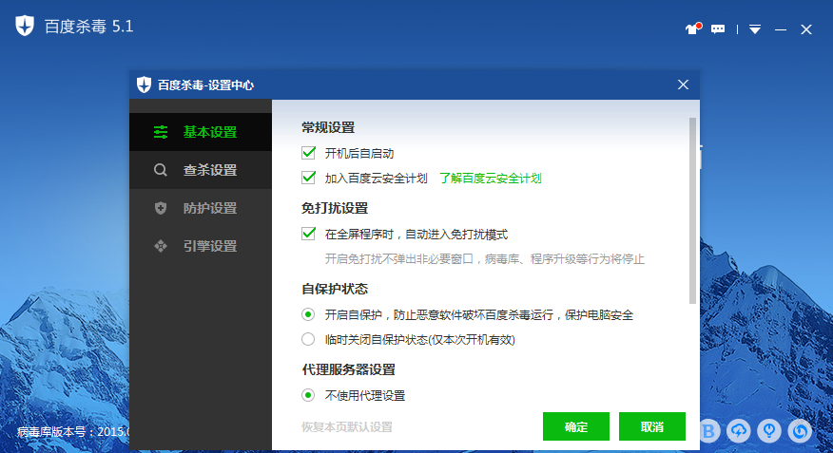Minimize the Baidu Antivirus main window

coord(781,29)
